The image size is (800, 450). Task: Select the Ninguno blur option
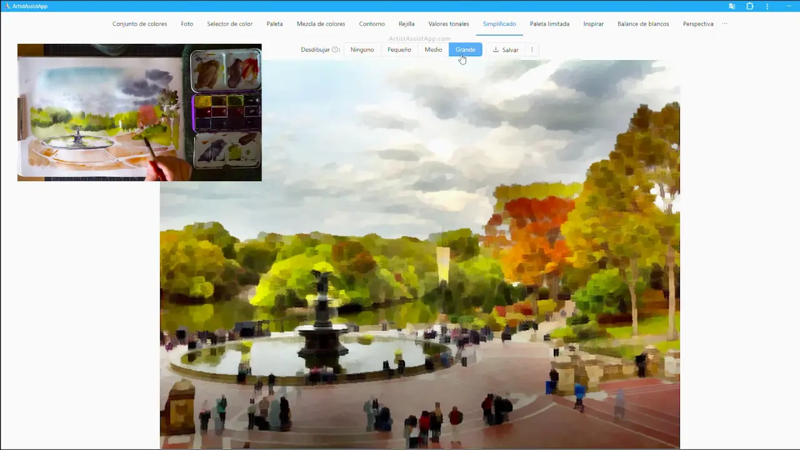pyautogui.click(x=362, y=50)
